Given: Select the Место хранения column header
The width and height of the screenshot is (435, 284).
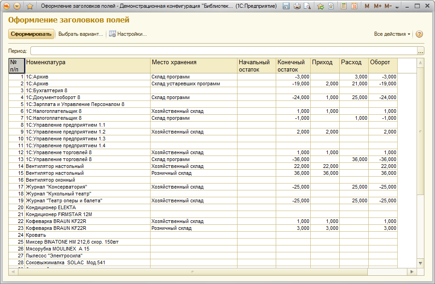Looking at the screenshot, I should 194,66.
